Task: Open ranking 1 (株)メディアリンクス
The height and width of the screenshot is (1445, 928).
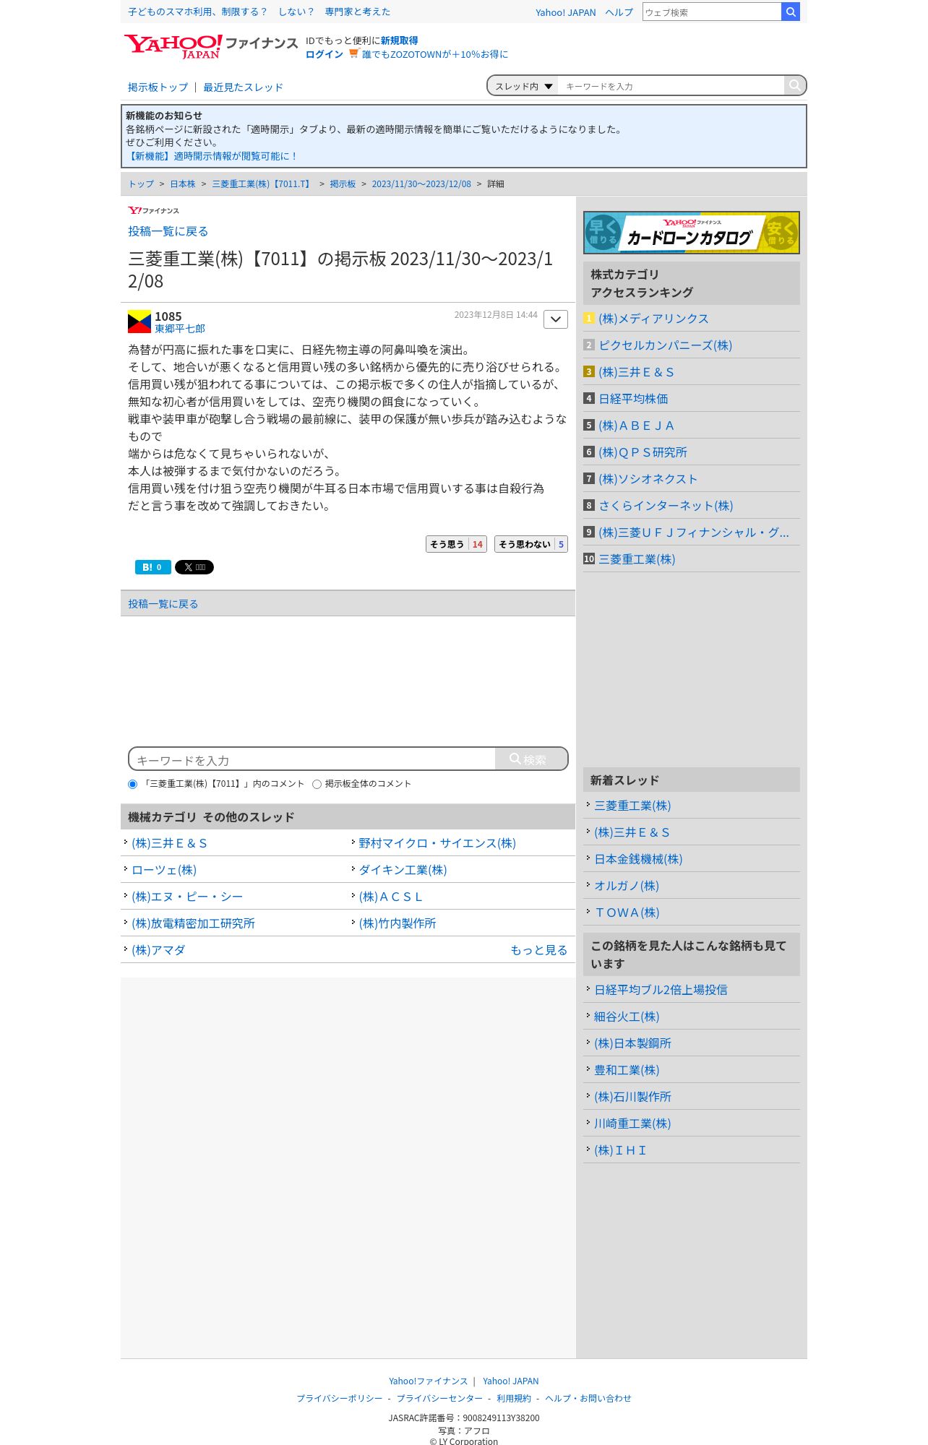Action: click(x=653, y=319)
